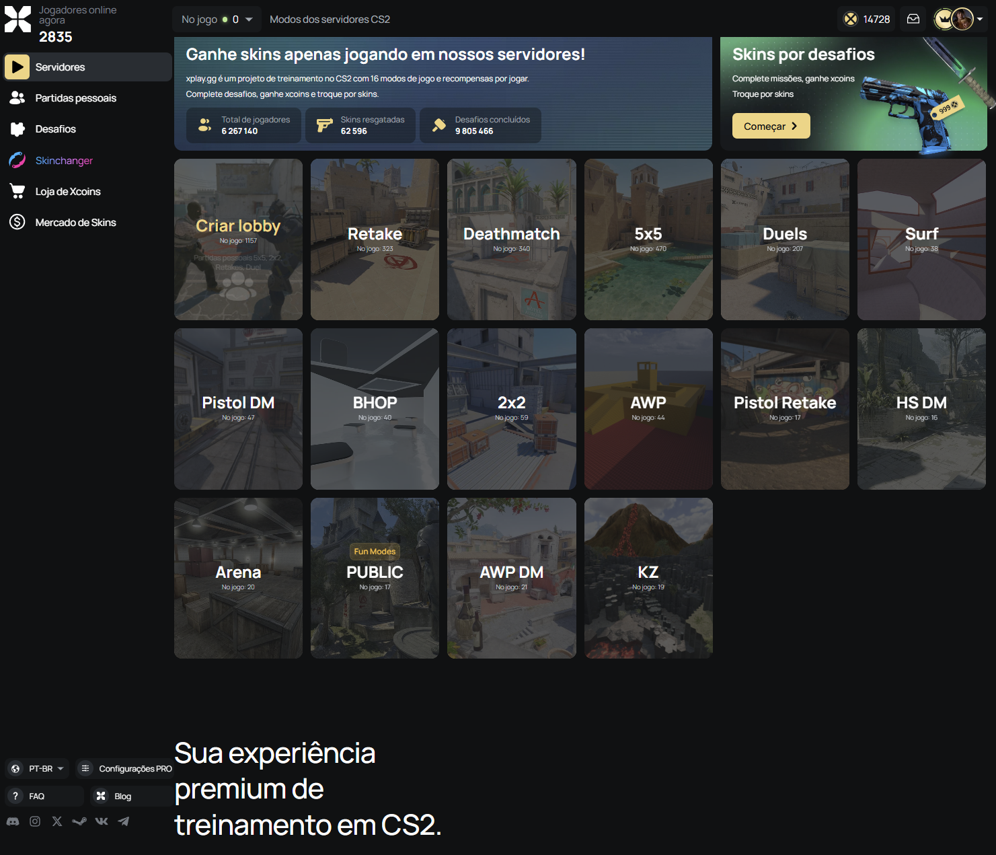
Task: Open the gold crown premium badge
Action: coord(944,19)
